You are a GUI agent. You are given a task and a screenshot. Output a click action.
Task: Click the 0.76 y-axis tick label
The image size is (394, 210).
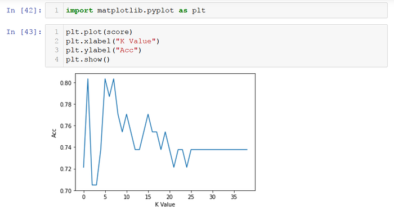66,126
